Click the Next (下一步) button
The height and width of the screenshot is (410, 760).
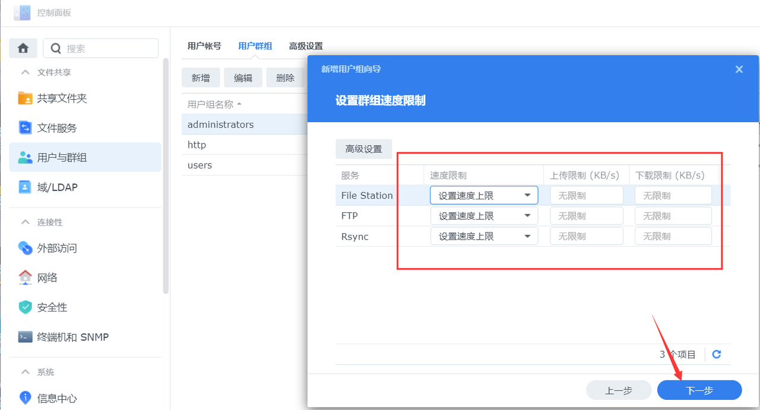pyautogui.click(x=699, y=390)
